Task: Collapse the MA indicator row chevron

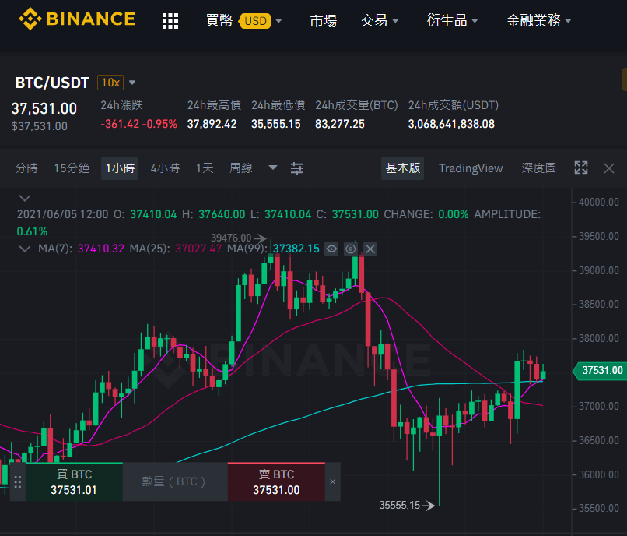Action: pyautogui.click(x=25, y=249)
